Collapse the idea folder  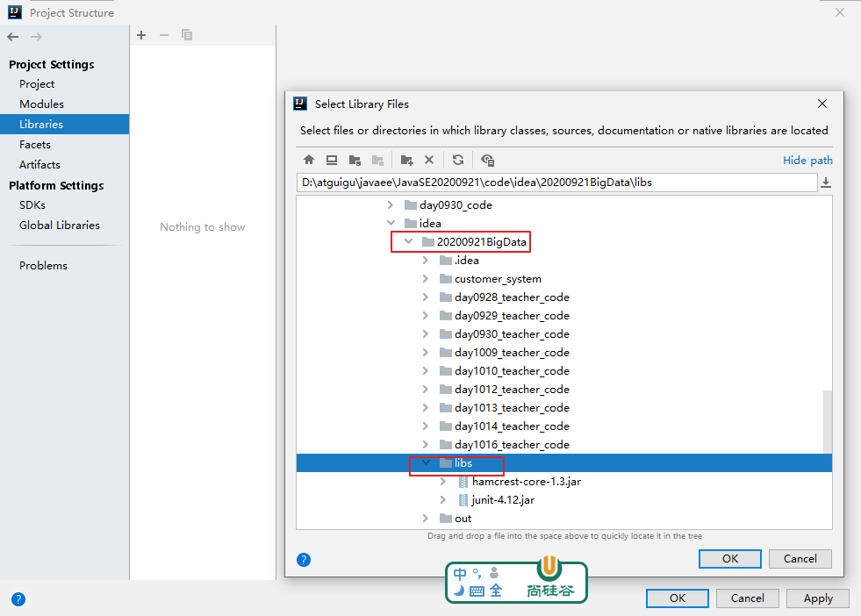click(x=391, y=223)
